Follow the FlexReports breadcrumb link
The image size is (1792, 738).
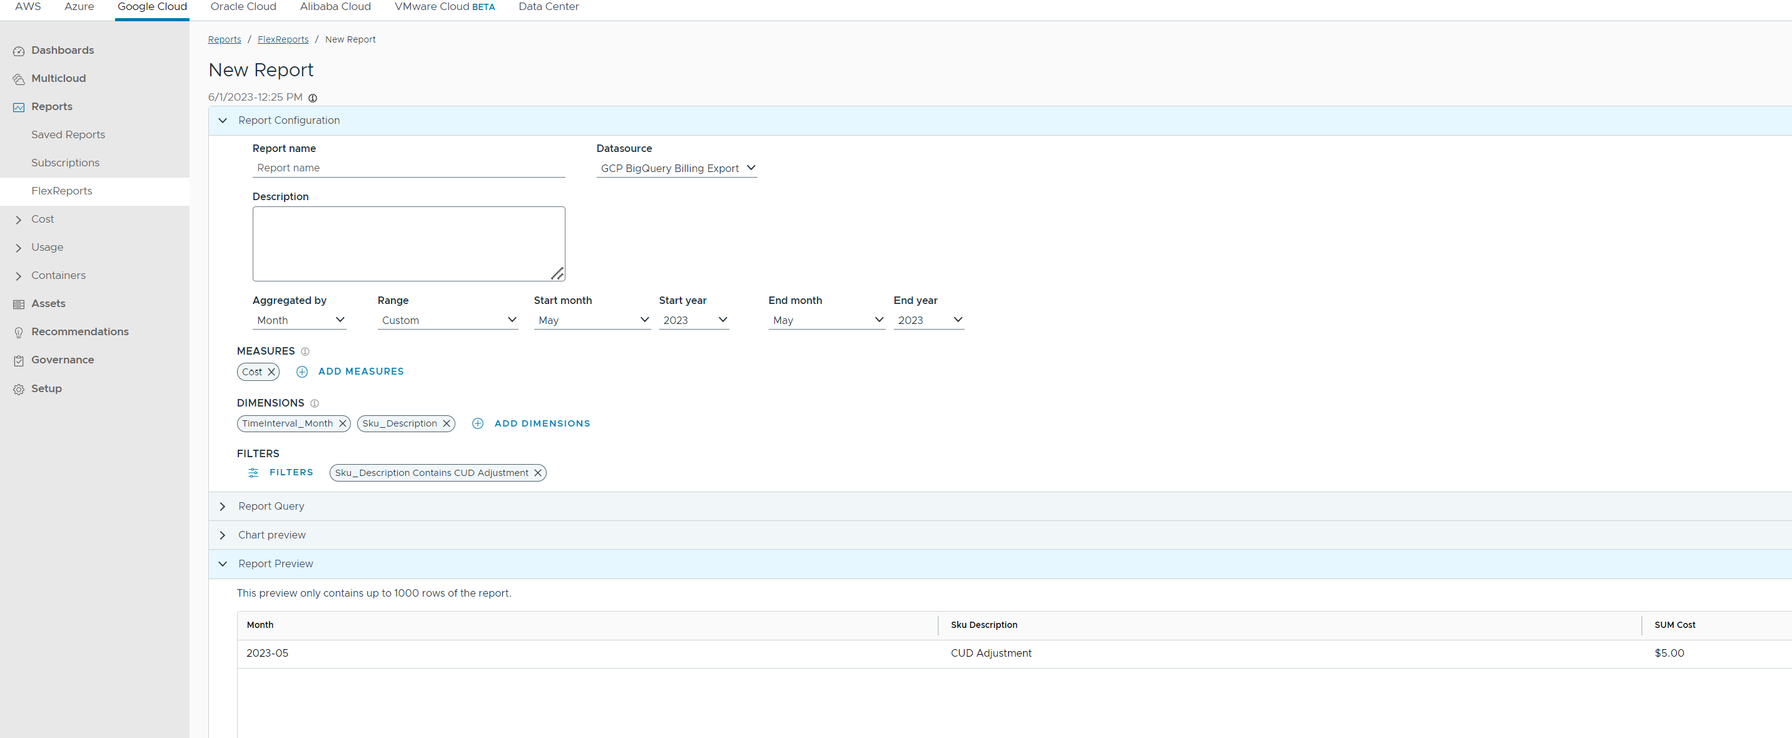click(x=283, y=39)
